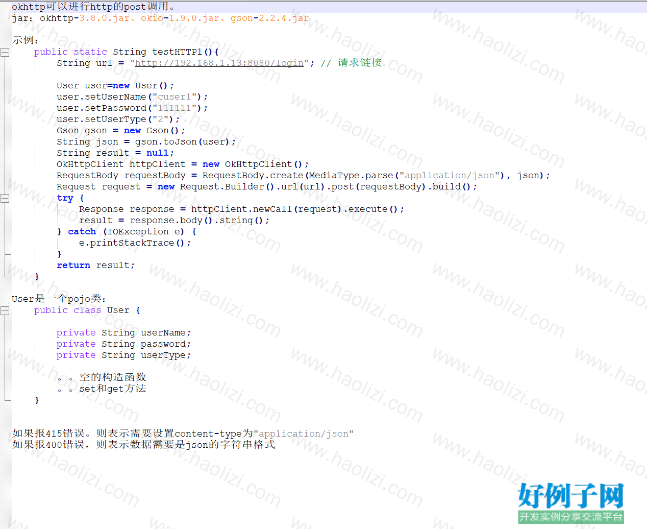The height and width of the screenshot is (529, 647).
Task: Click the 'return result;' line
Action: coord(96,266)
